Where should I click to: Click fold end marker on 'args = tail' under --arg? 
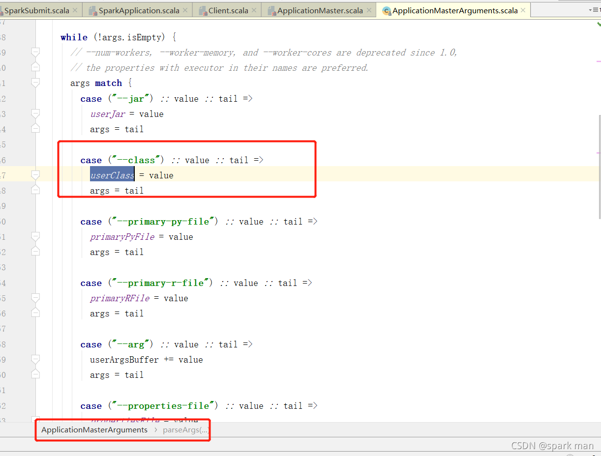[x=35, y=375]
